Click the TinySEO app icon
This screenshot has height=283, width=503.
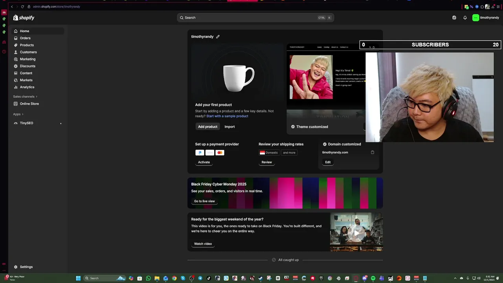click(x=16, y=123)
